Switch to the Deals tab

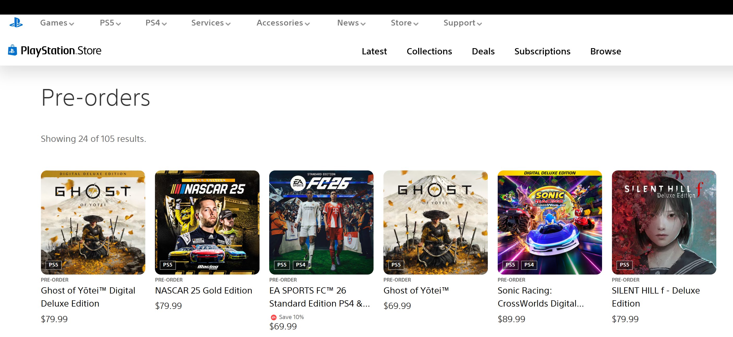pyautogui.click(x=483, y=51)
